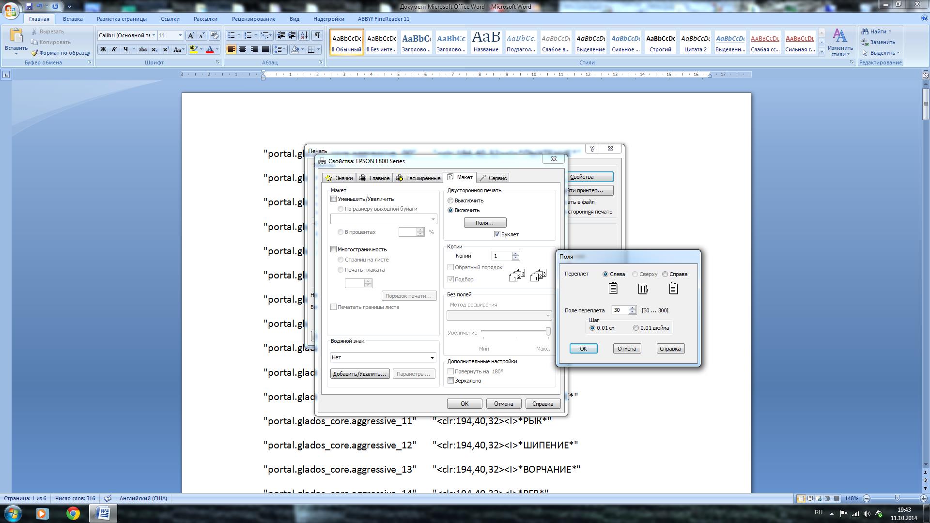Apply superscript formatting
This screenshot has width=930, height=523.
click(166, 49)
